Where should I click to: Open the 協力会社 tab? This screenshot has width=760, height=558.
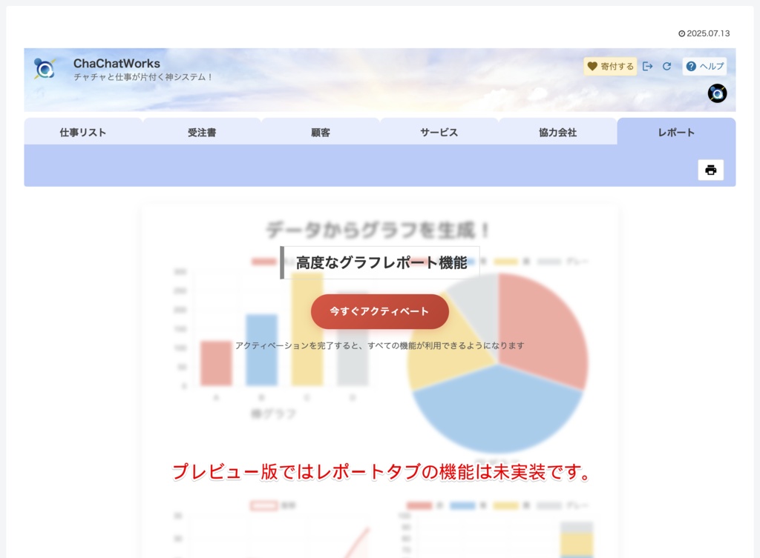(x=558, y=132)
